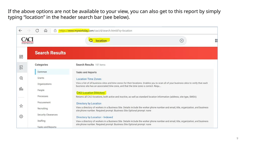Open the apps grid icon at top right
The height and width of the screenshot is (145, 258).
pyautogui.click(x=216, y=41)
